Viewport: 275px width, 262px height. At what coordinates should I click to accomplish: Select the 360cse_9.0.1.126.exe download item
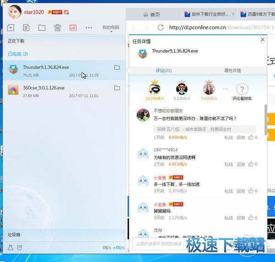64,91
